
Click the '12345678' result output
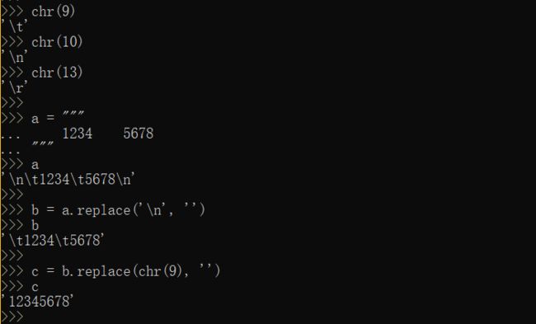click(x=37, y=302)
